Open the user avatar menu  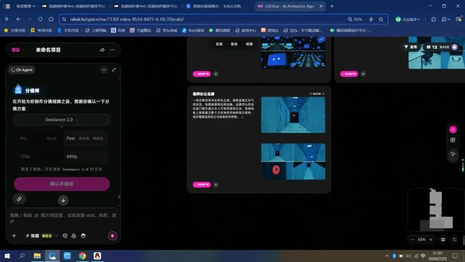454,47
